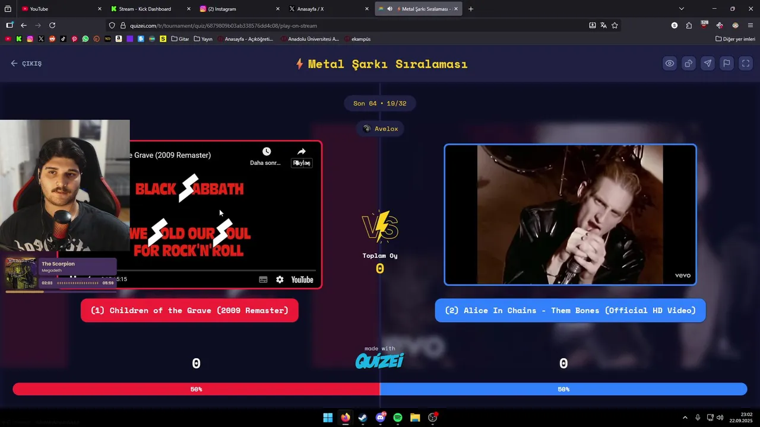The height and width of the screenshot is (427, 760).
Task: Open YouTube video settings gear
Action: [x=280, y=279]
